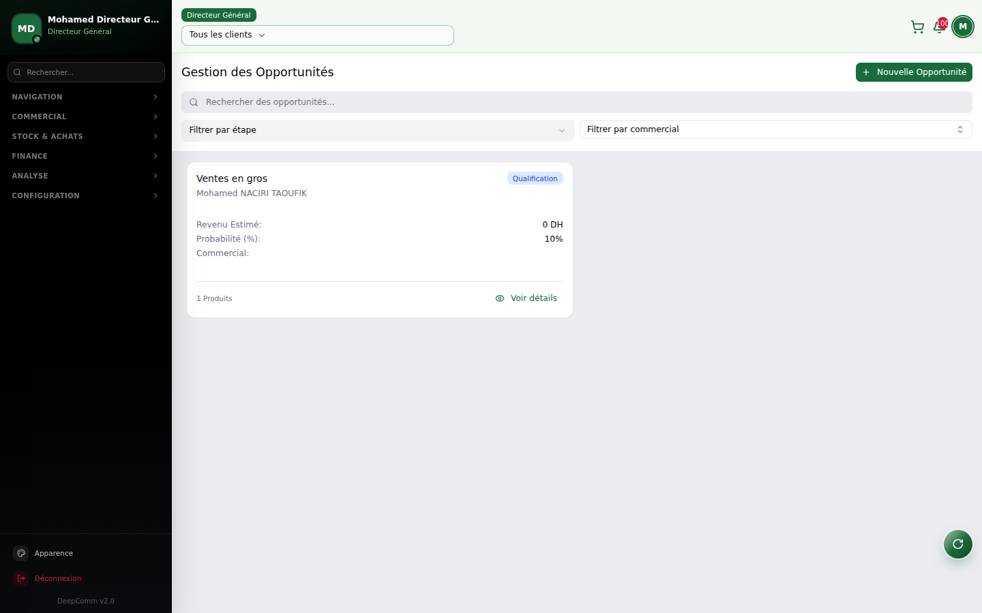Click the MD profile avatar in sidebar
Viewport: 982px width, 613px height.
click(x=27, y=29)
